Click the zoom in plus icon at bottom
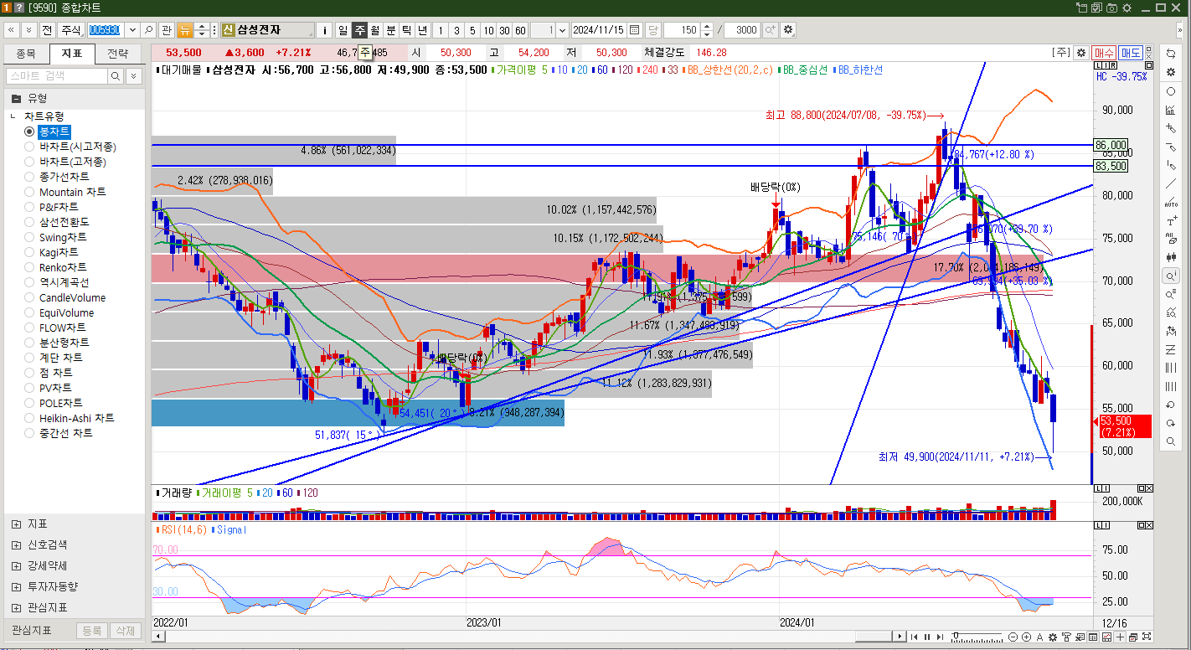Viewport: 1191px width, 650px height. pos(1027,637)
